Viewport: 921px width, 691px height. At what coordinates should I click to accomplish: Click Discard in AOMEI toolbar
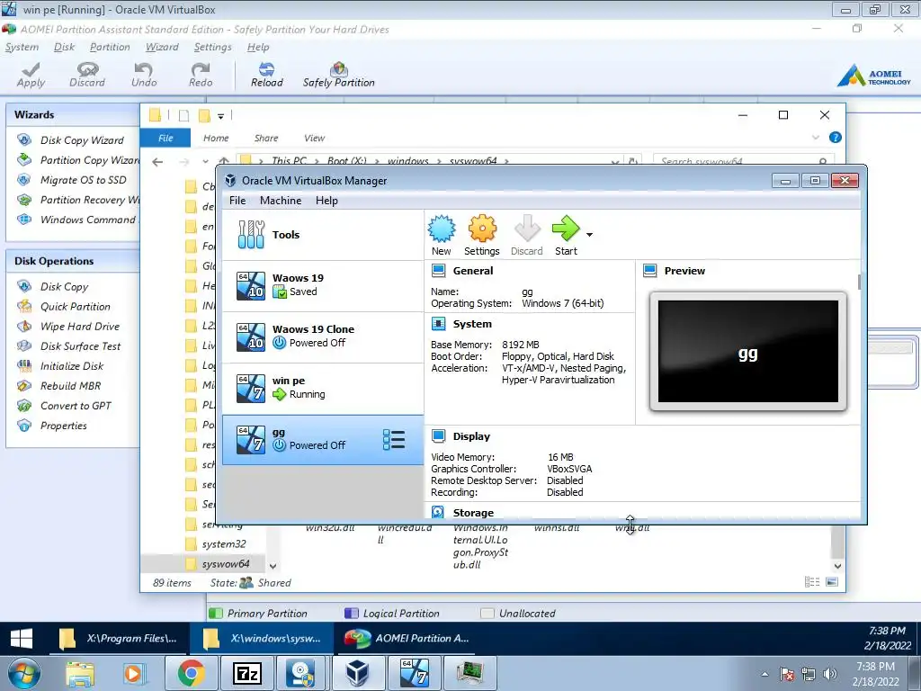tap(87, 75)
